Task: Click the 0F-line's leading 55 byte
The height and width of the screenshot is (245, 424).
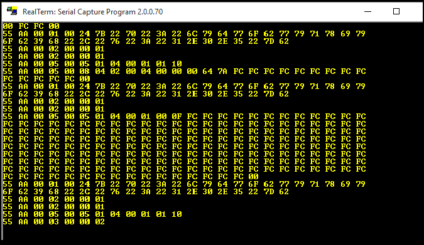Action: click(x=8, y=117)
